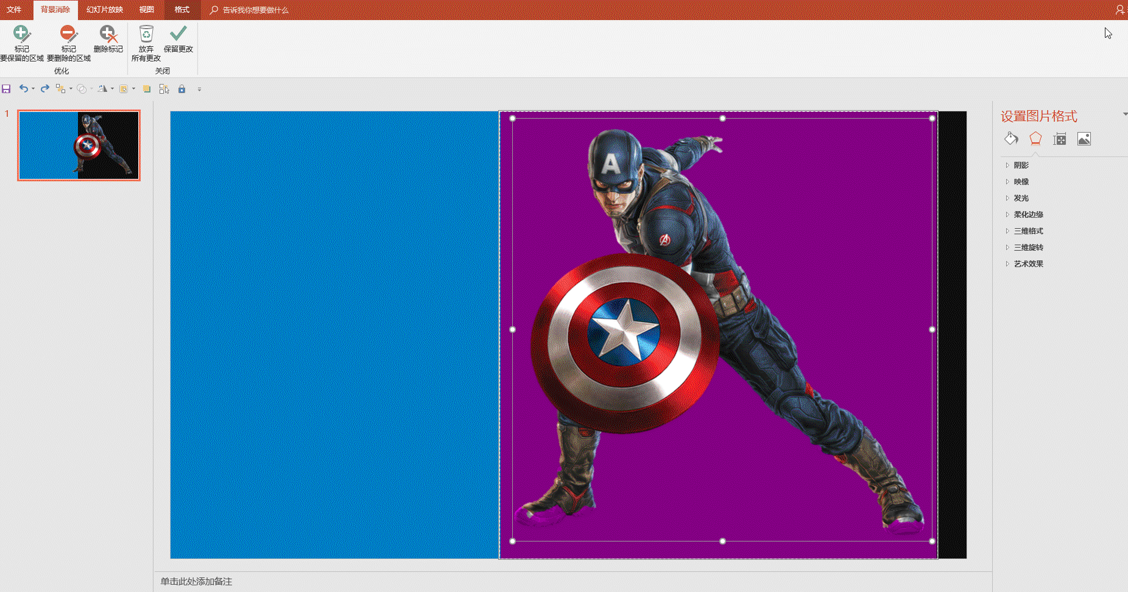Image resolution: width=1128 pixels, height=592 pixels.
Task: Undo the last action
Action: tap(23, 89)
